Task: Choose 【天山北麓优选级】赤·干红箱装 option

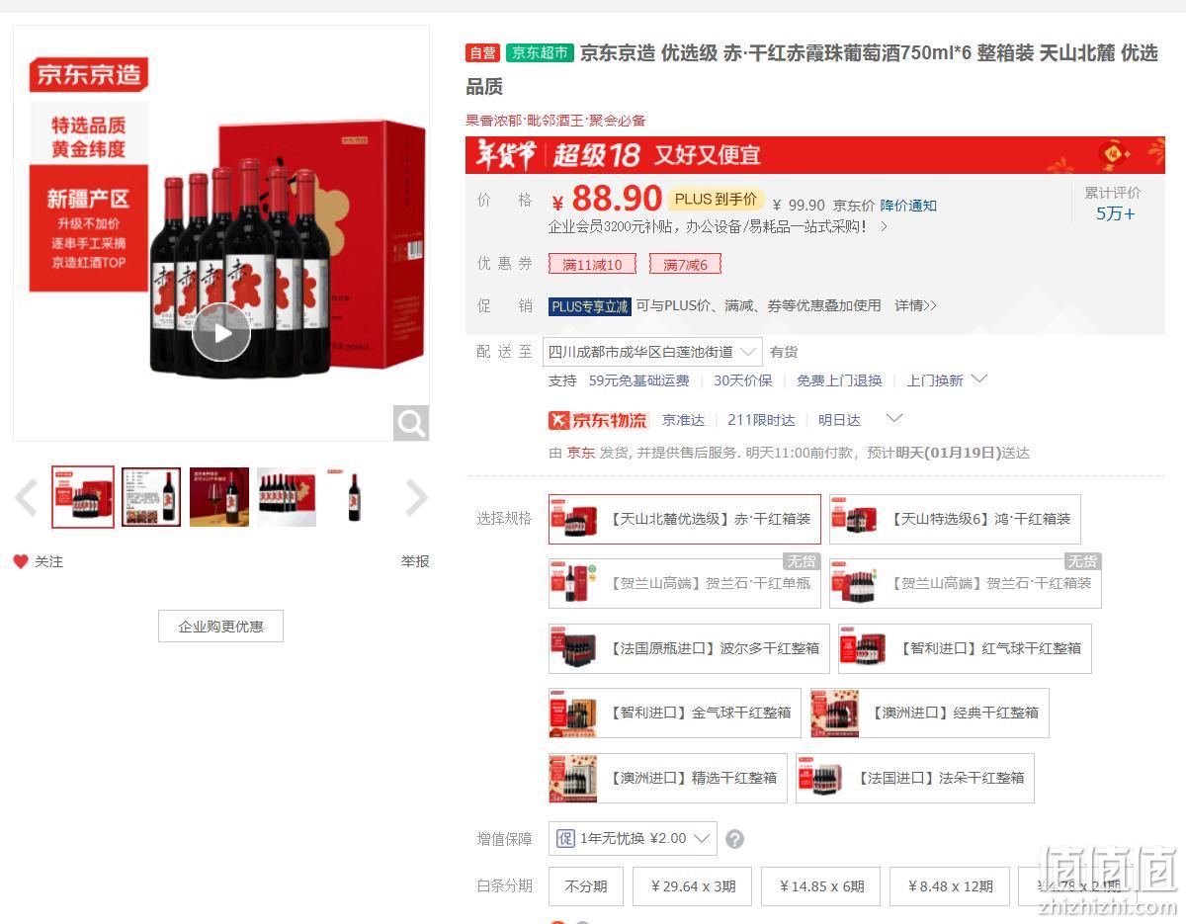Action: 685,519
